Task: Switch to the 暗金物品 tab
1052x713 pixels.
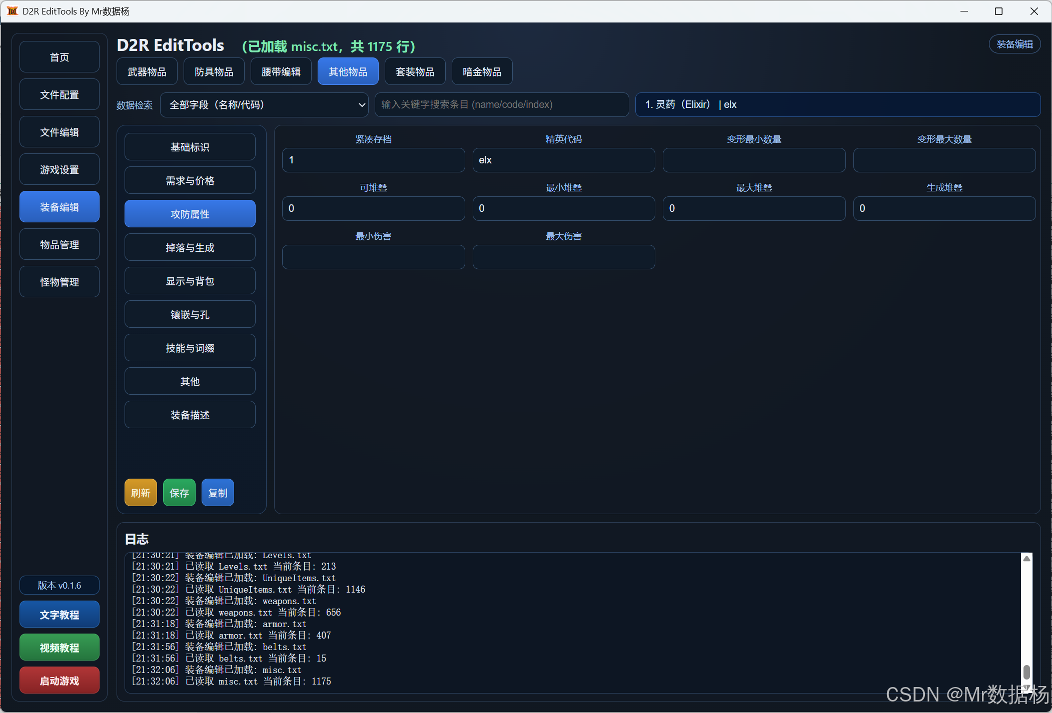Action: point(482,72)
